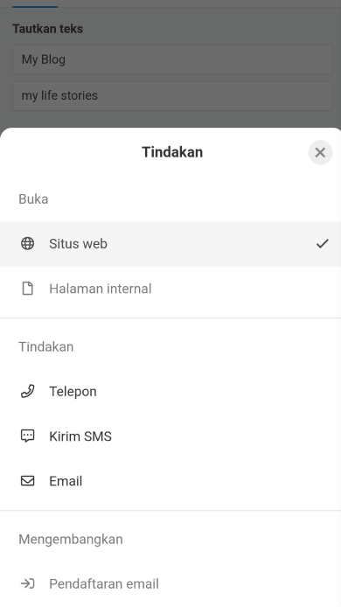Screen dimensions: 341x607
Task: Click the envelope icon next to Email
Action: 27,481
